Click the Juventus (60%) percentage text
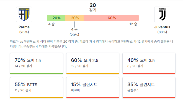 (x=162, y=32)
